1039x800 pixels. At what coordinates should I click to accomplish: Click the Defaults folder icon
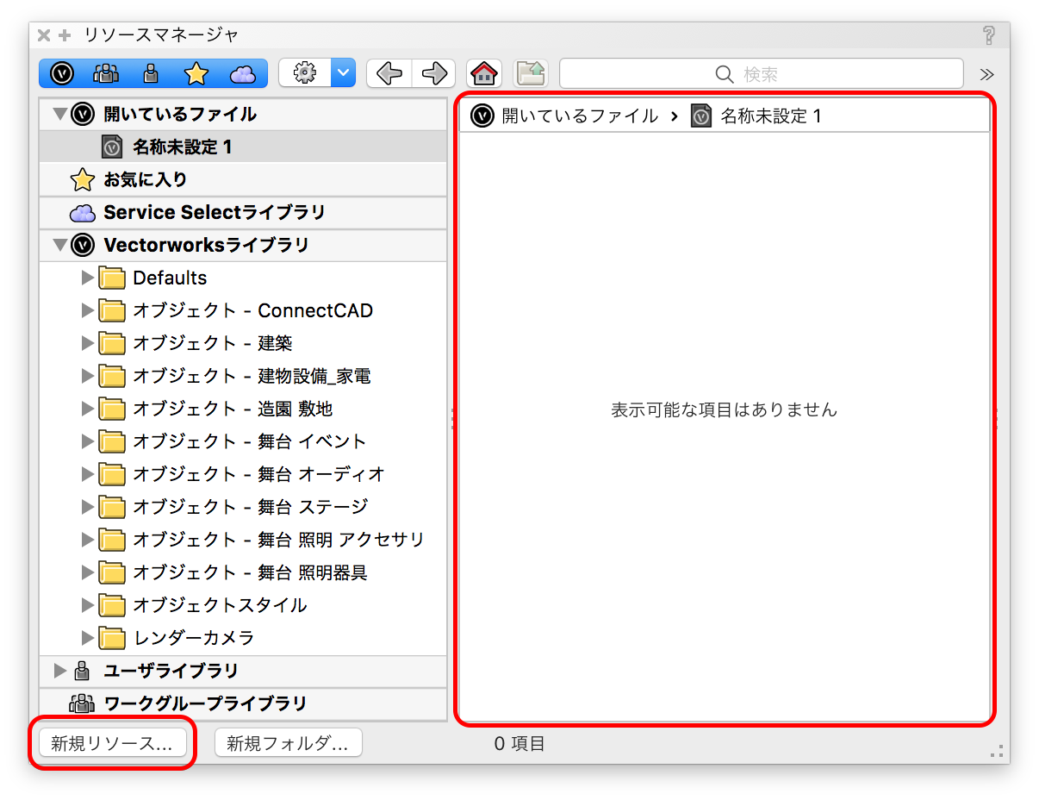[x=112, y=278]
